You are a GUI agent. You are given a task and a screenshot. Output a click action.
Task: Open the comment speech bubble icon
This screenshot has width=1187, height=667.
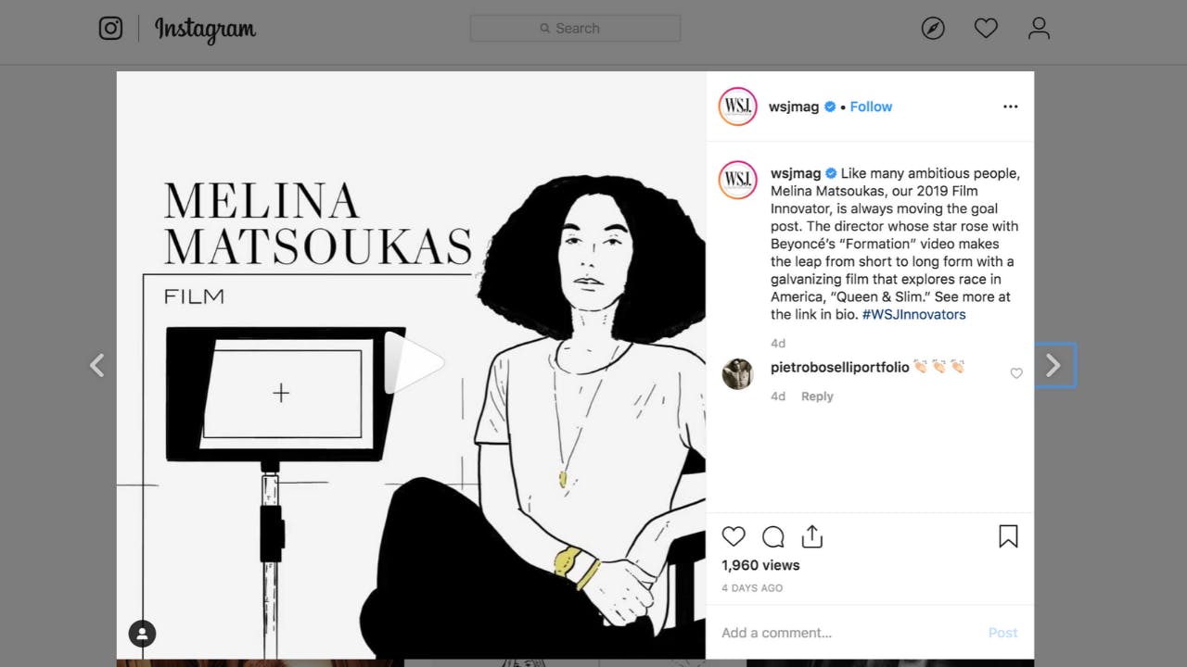[x=773, y=536]
